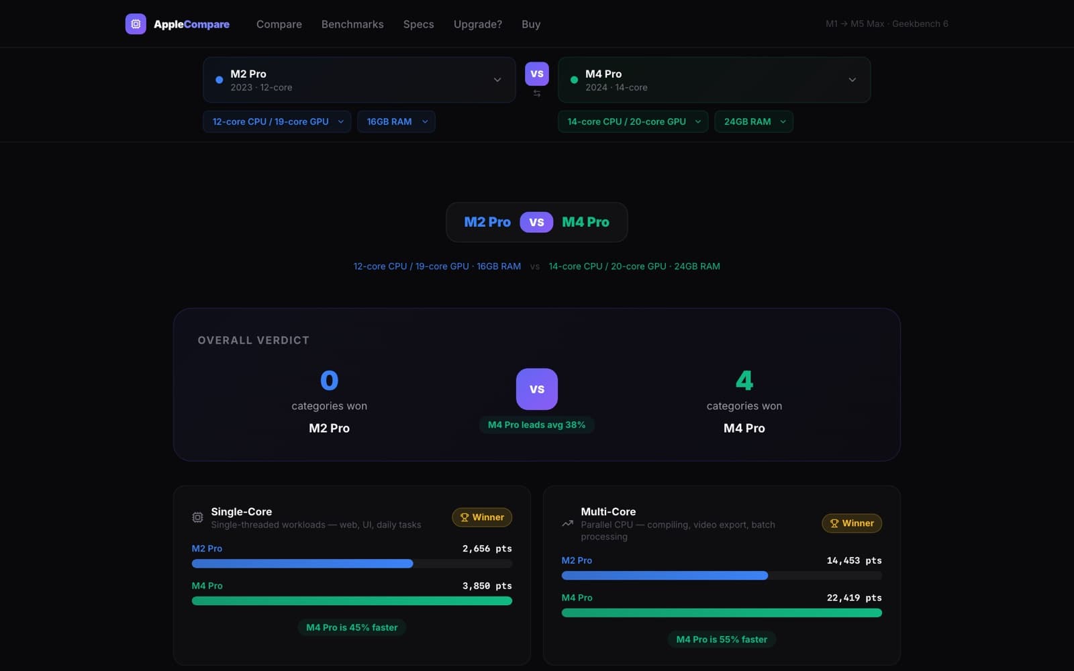This screenshot has height=671, width=1074.
Task: Click the M1 → M5 Max · Geekbench 6 text
Action: click(887, 23)
